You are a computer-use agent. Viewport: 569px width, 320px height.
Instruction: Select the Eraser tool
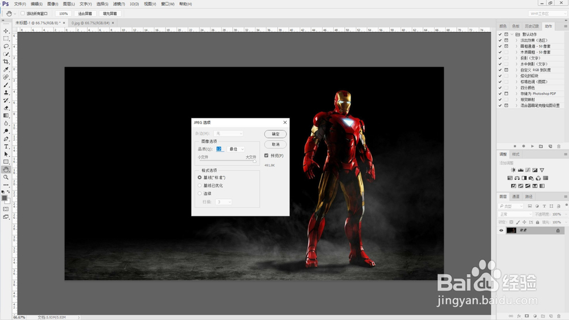(x=6, y=108)
